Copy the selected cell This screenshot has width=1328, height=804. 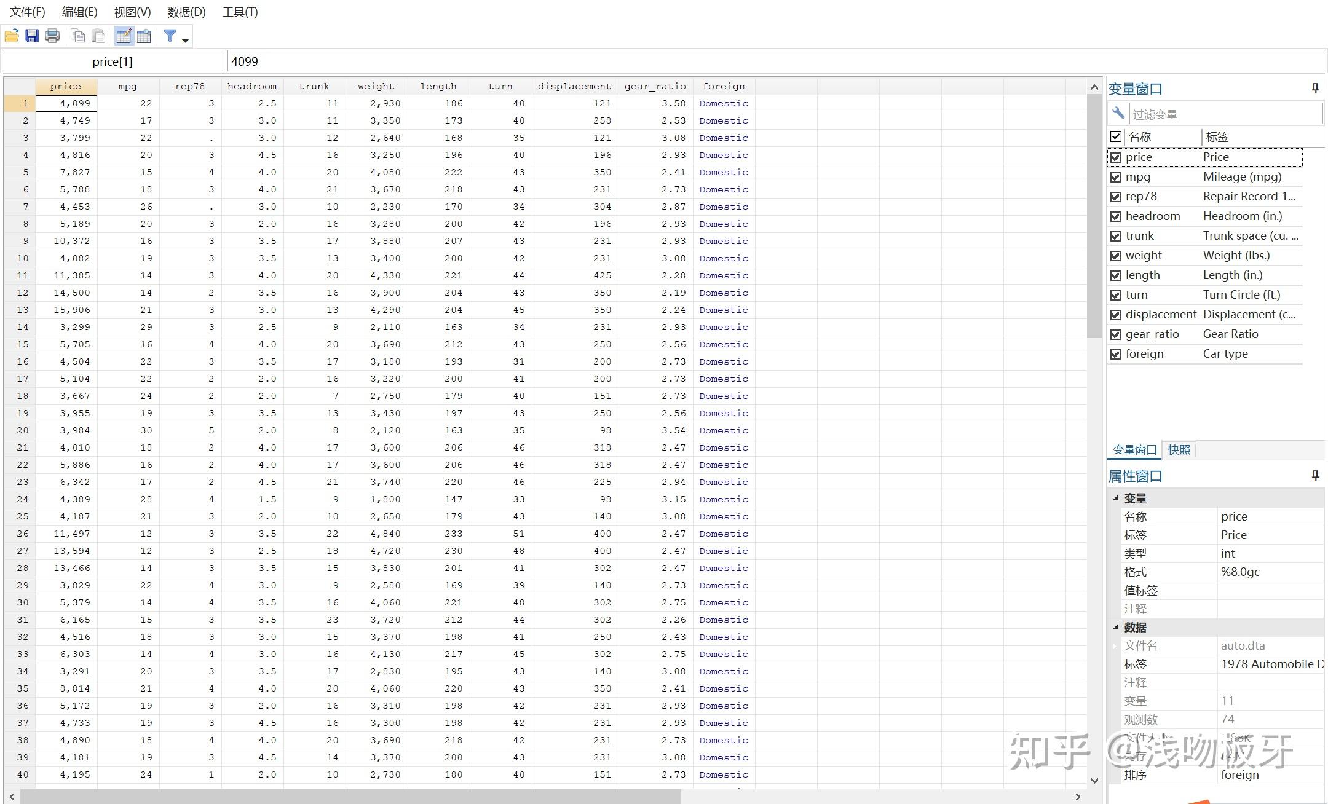[77, 36]
